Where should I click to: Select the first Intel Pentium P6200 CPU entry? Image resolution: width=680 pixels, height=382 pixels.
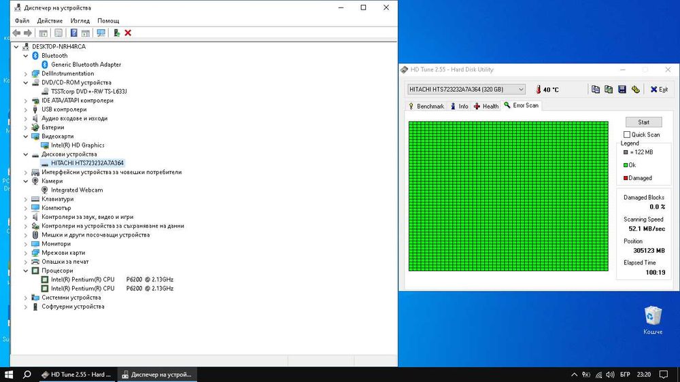(x=112, y=279)
